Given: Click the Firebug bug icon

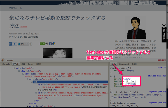Looking at the screenshot, I should (3, 60).
